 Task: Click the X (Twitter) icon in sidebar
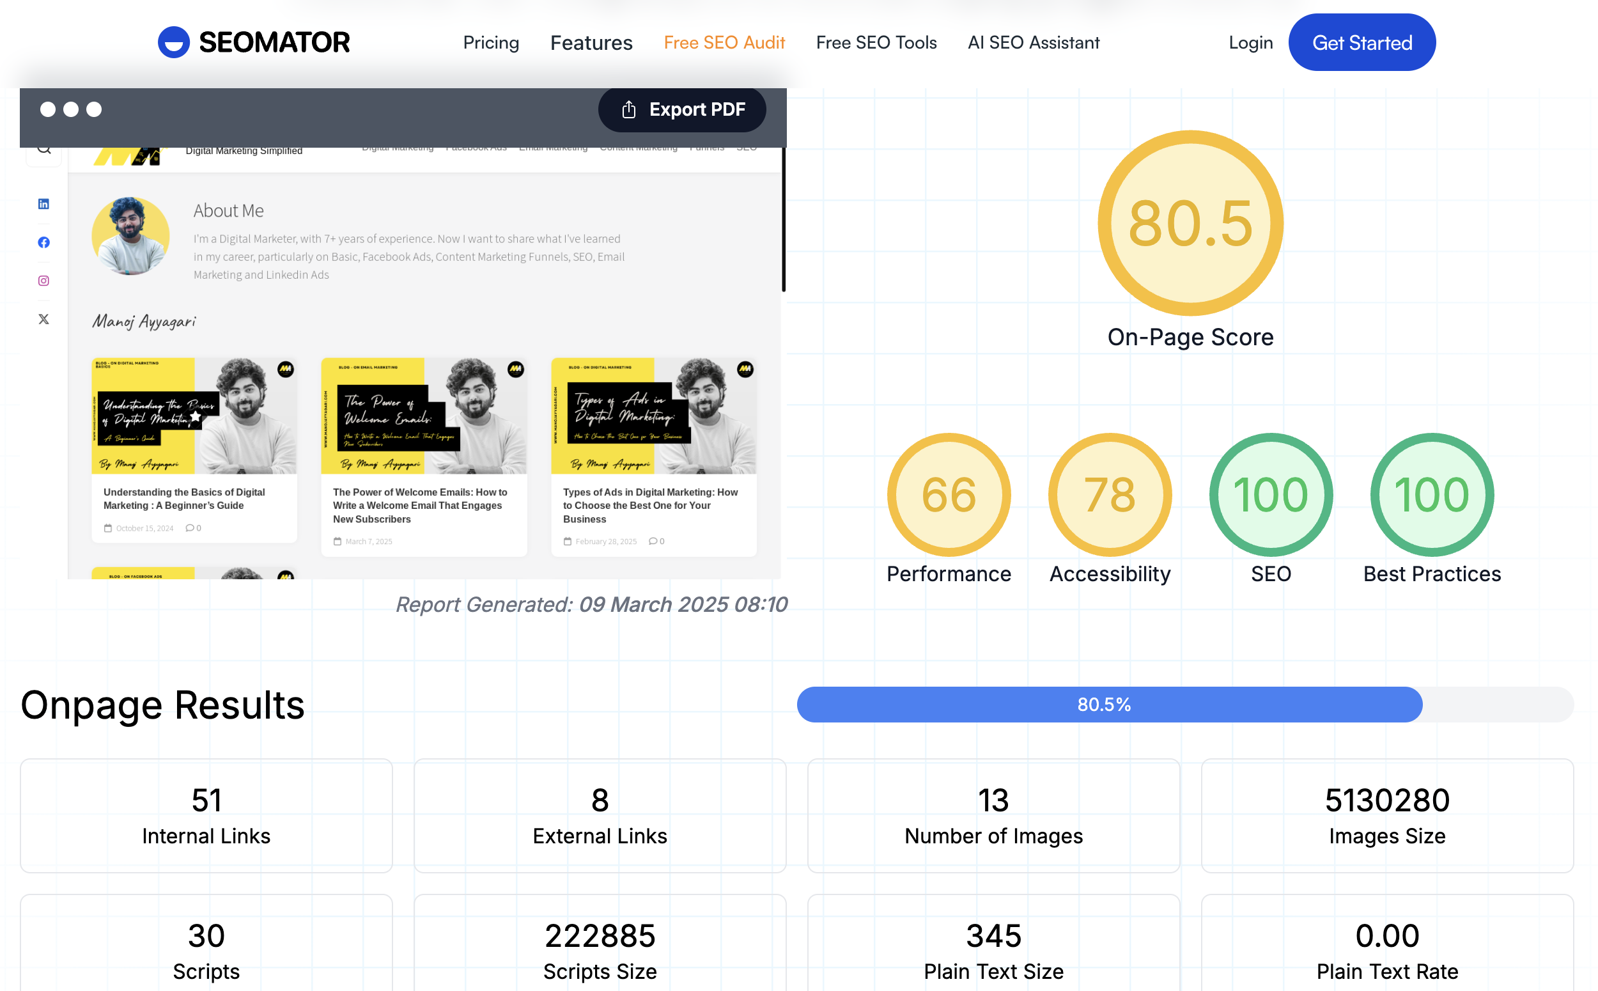pos(43,319)
